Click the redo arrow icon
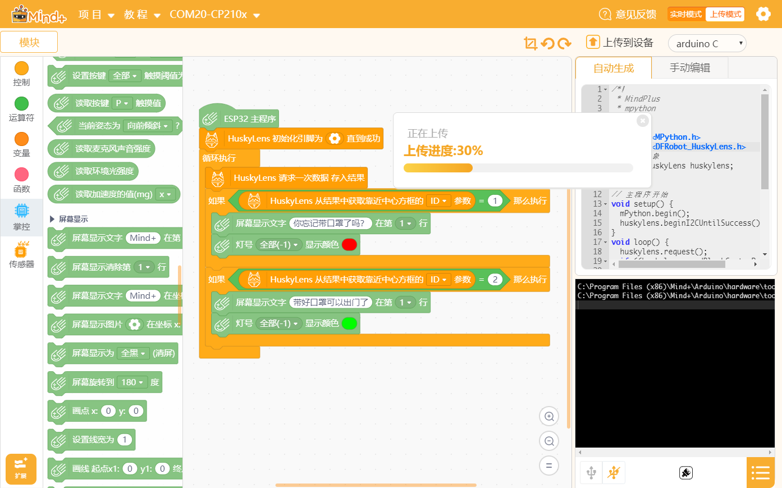Viewport: 782px width, 488px height. (565, 43)
